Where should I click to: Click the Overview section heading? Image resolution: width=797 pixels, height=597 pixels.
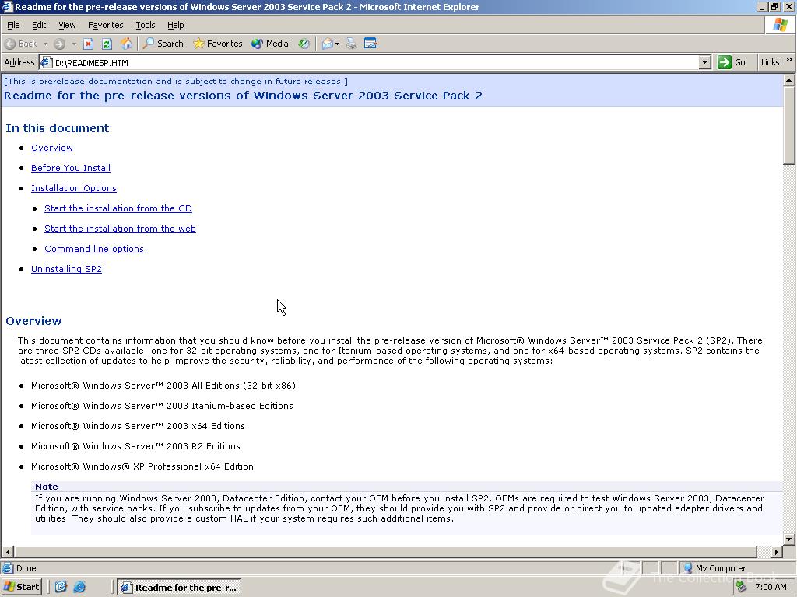tap(33, 321)
